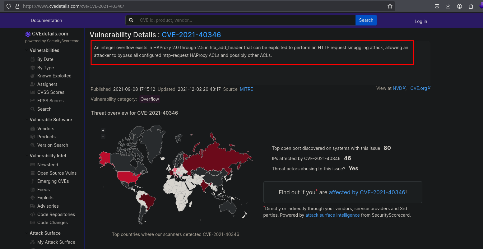The image size is (483, 249).
Task: Click the Products cube icon
Action: [33, 137]
